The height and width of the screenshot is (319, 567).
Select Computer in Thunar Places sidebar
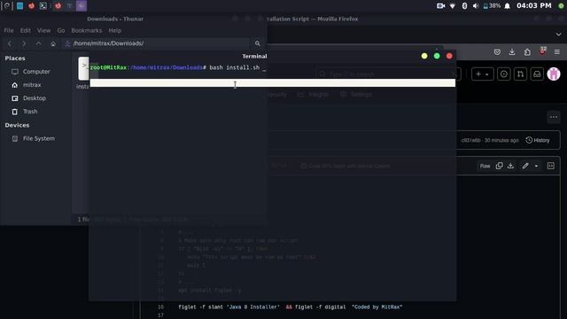pos(36,71)
